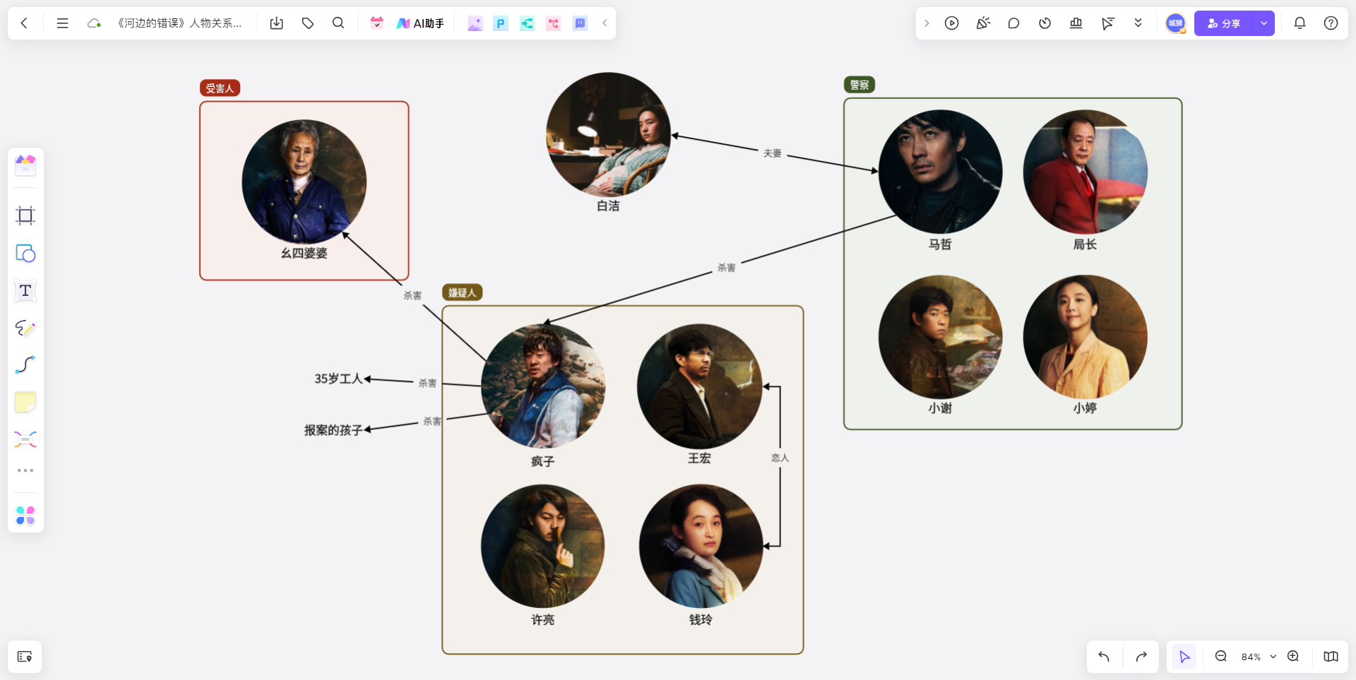Open the 城狮 user avatar
Viewport: 1356px width, 680px height.
(x=1175, y=23)
